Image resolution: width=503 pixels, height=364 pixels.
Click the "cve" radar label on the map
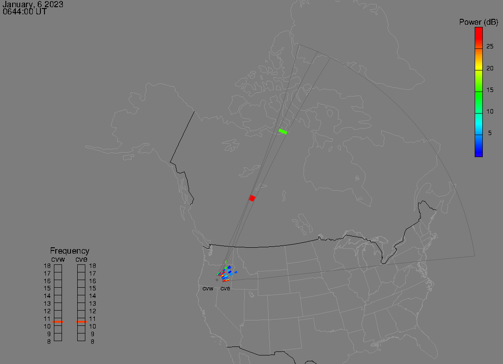[225, 289]
